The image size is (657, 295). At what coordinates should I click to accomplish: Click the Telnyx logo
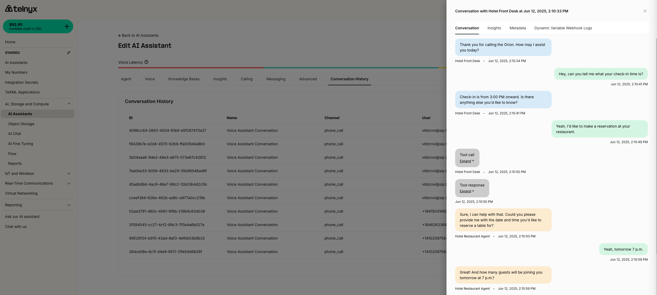point(21,8)
